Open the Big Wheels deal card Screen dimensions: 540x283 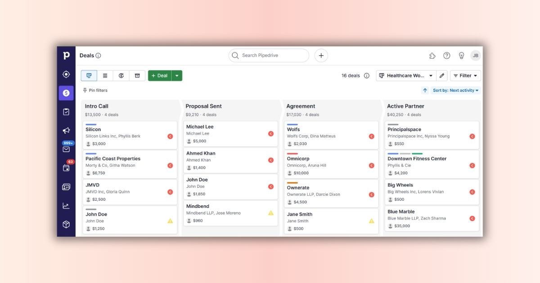(432, 192)
